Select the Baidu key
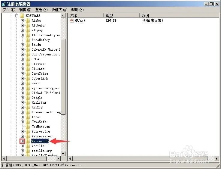Image resolution: width=221 pixels, height=169 pixels. click(x=36, y=45)
